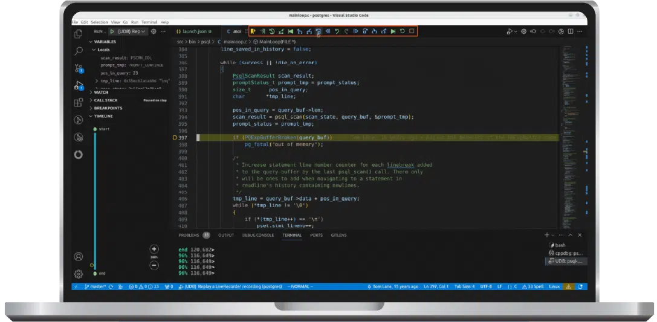Click the green go-to-end debug icon

pyautogui.click(x=393, y=31)
